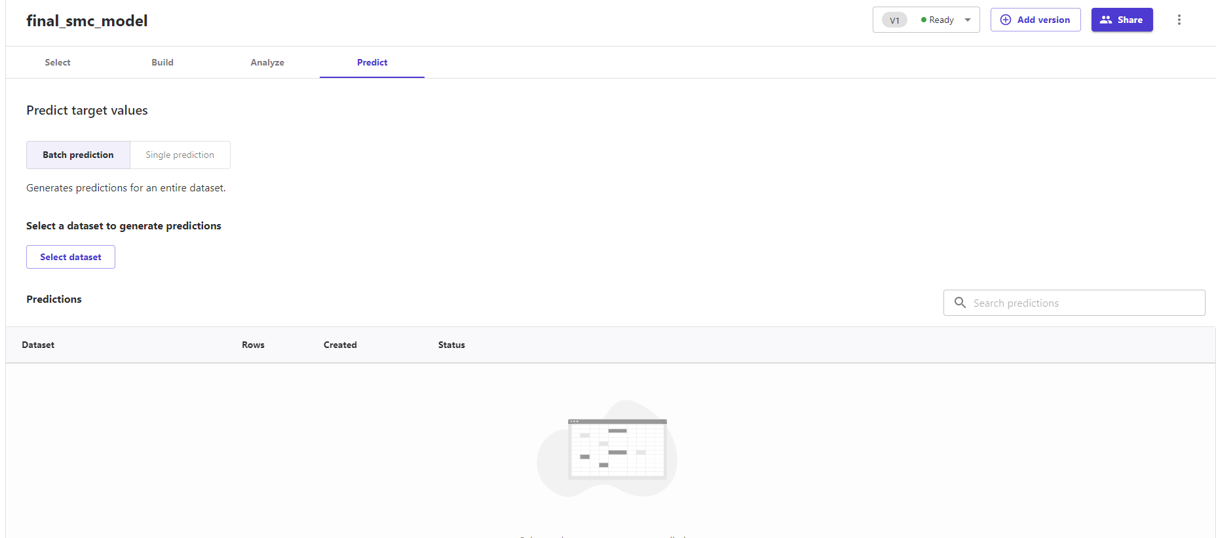Click the plus icon in Add version
Screen dimensions: 1216x538
point(1006,20)
